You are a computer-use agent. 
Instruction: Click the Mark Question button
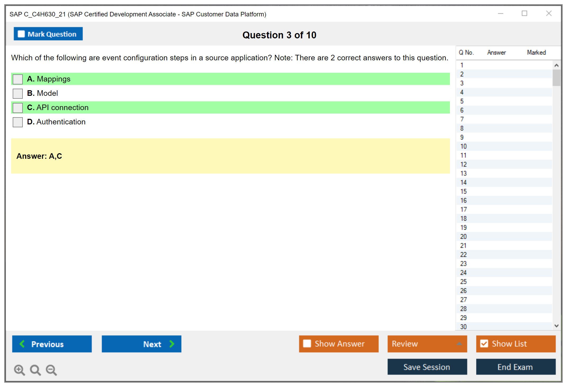[48, 34]
